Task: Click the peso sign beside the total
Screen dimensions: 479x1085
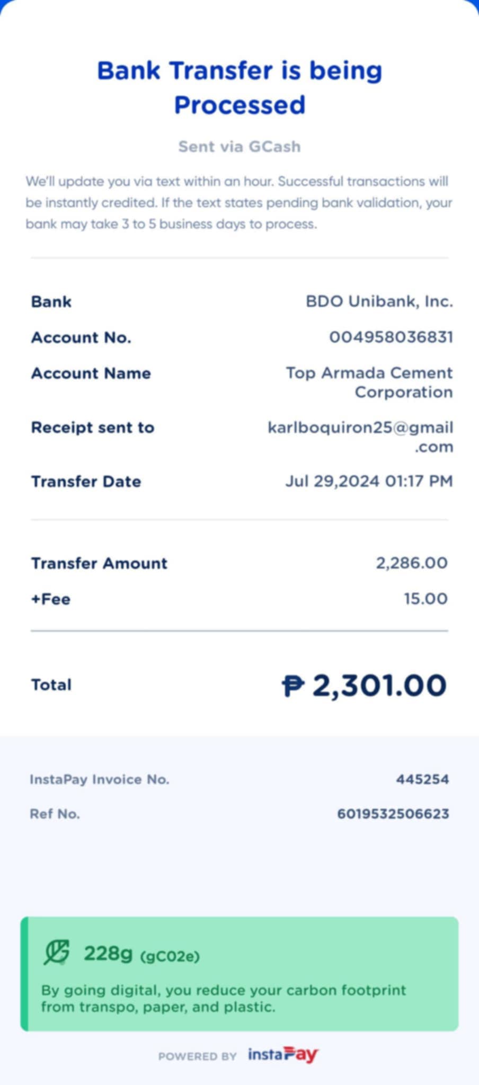Action: pyautogui.click(x=292, y=686)
